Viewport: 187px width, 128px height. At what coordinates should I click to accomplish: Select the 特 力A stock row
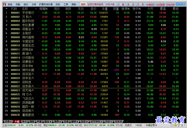(x=92, y=94)
